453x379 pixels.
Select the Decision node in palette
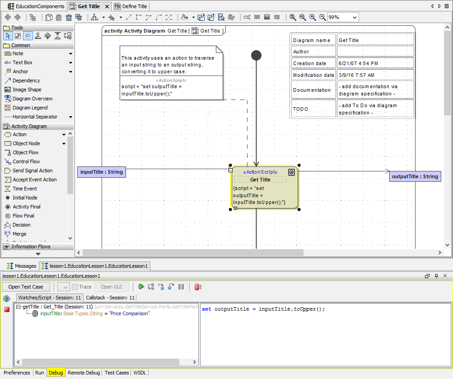click(x=21, y=225)
